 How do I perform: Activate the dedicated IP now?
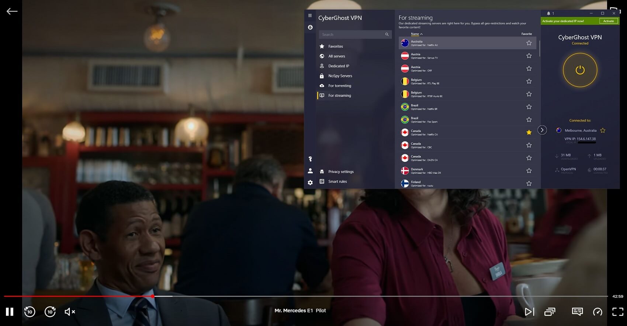609,21
